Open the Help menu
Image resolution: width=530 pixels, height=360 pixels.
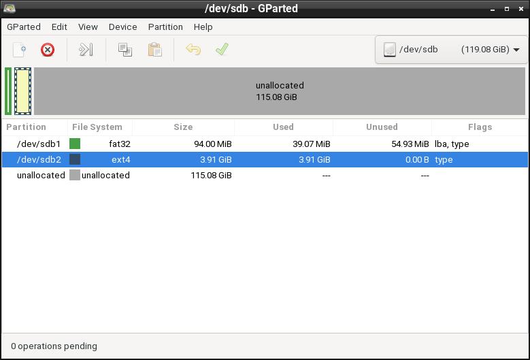203,27
